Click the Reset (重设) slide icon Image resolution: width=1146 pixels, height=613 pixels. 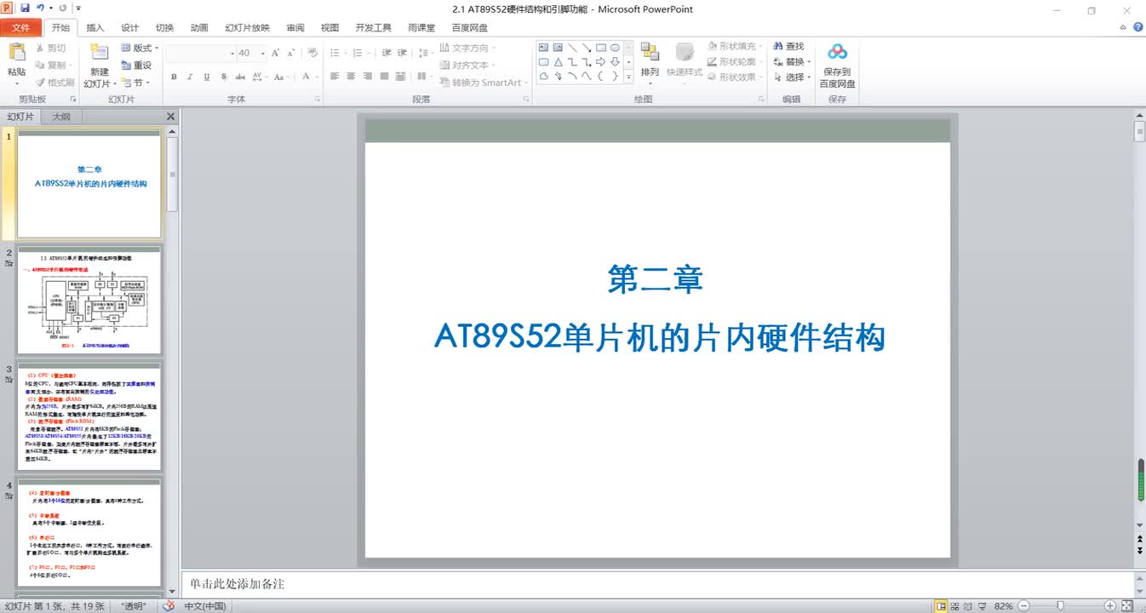[x=126, y=66]
